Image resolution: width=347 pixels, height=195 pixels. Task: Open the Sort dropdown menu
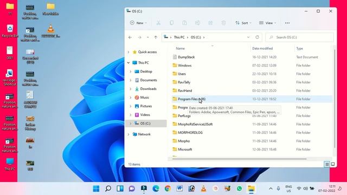click(x=243, y=23)
